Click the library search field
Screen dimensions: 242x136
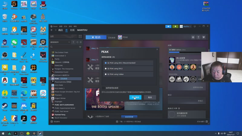[x=64, y=47]
